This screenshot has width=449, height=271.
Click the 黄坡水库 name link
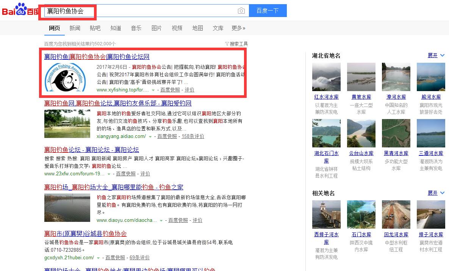click(x=361, y=97)
